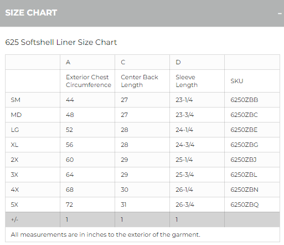The image size is (284, 245).
Task: Click SKU 6250ZBE in the LG row
Action: (244, 130)
